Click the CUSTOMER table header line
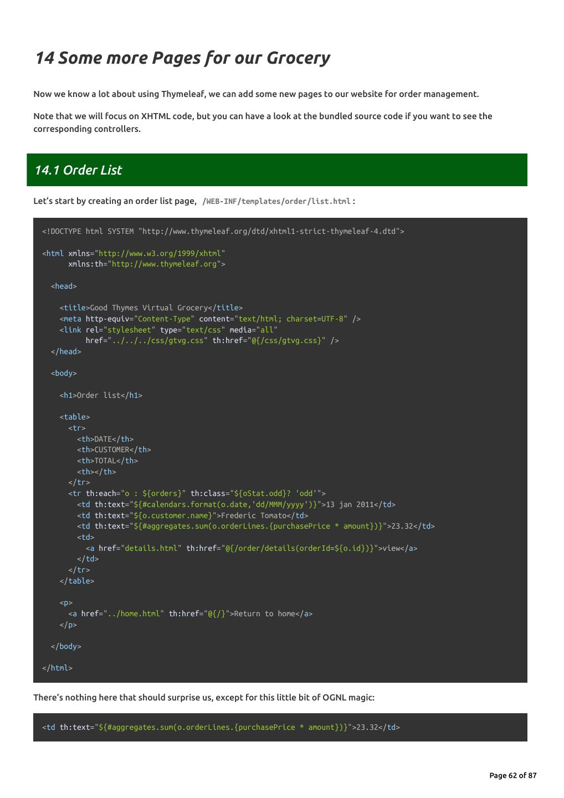The image size is (564, 798). (114, 449)
